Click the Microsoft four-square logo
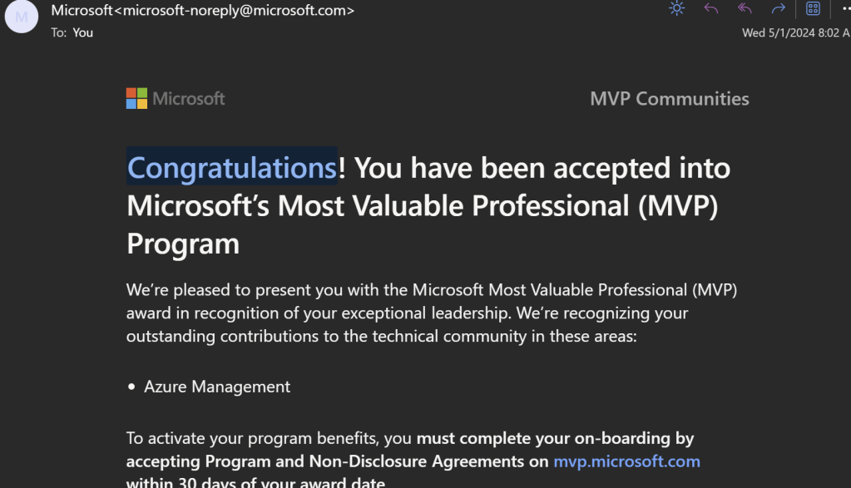851x488 pixels. (x=136, y=98)
